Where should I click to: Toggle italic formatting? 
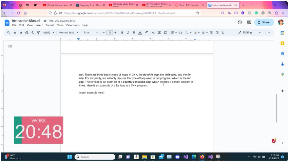pos(128,33)
